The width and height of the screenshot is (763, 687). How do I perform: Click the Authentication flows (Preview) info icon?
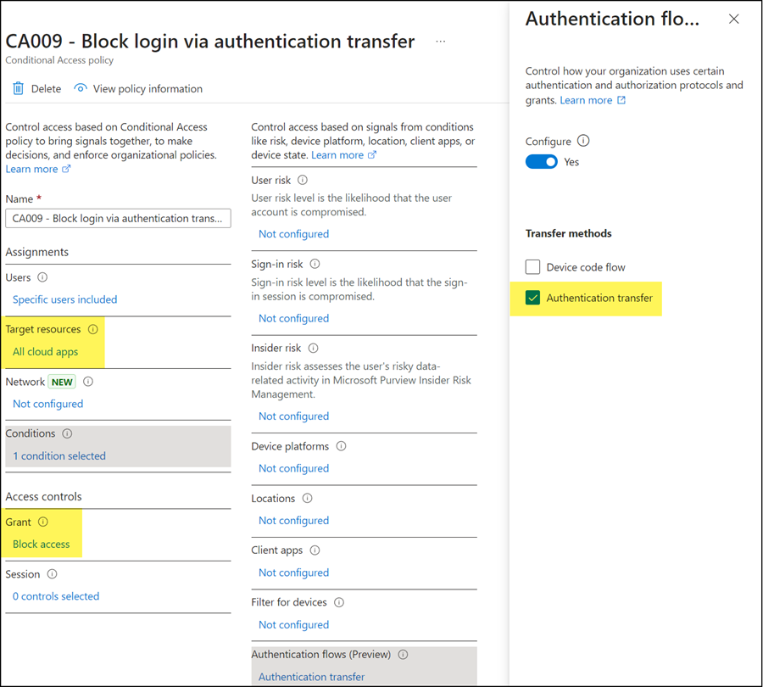(x=402, y=654)
